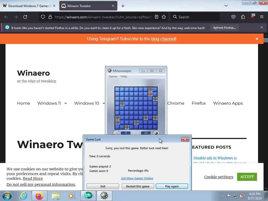Go to Home in the Winaero nav

[23, 103]
